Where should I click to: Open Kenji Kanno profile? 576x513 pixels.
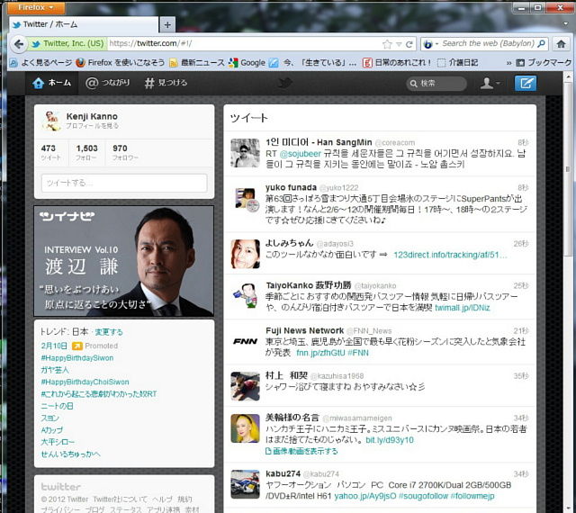coord(92,121)
